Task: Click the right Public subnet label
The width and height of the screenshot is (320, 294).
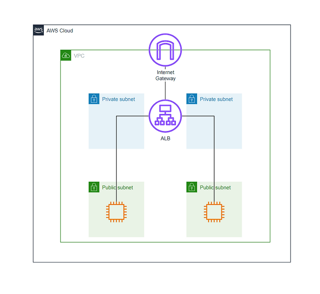Action: [x=215, y=187]
